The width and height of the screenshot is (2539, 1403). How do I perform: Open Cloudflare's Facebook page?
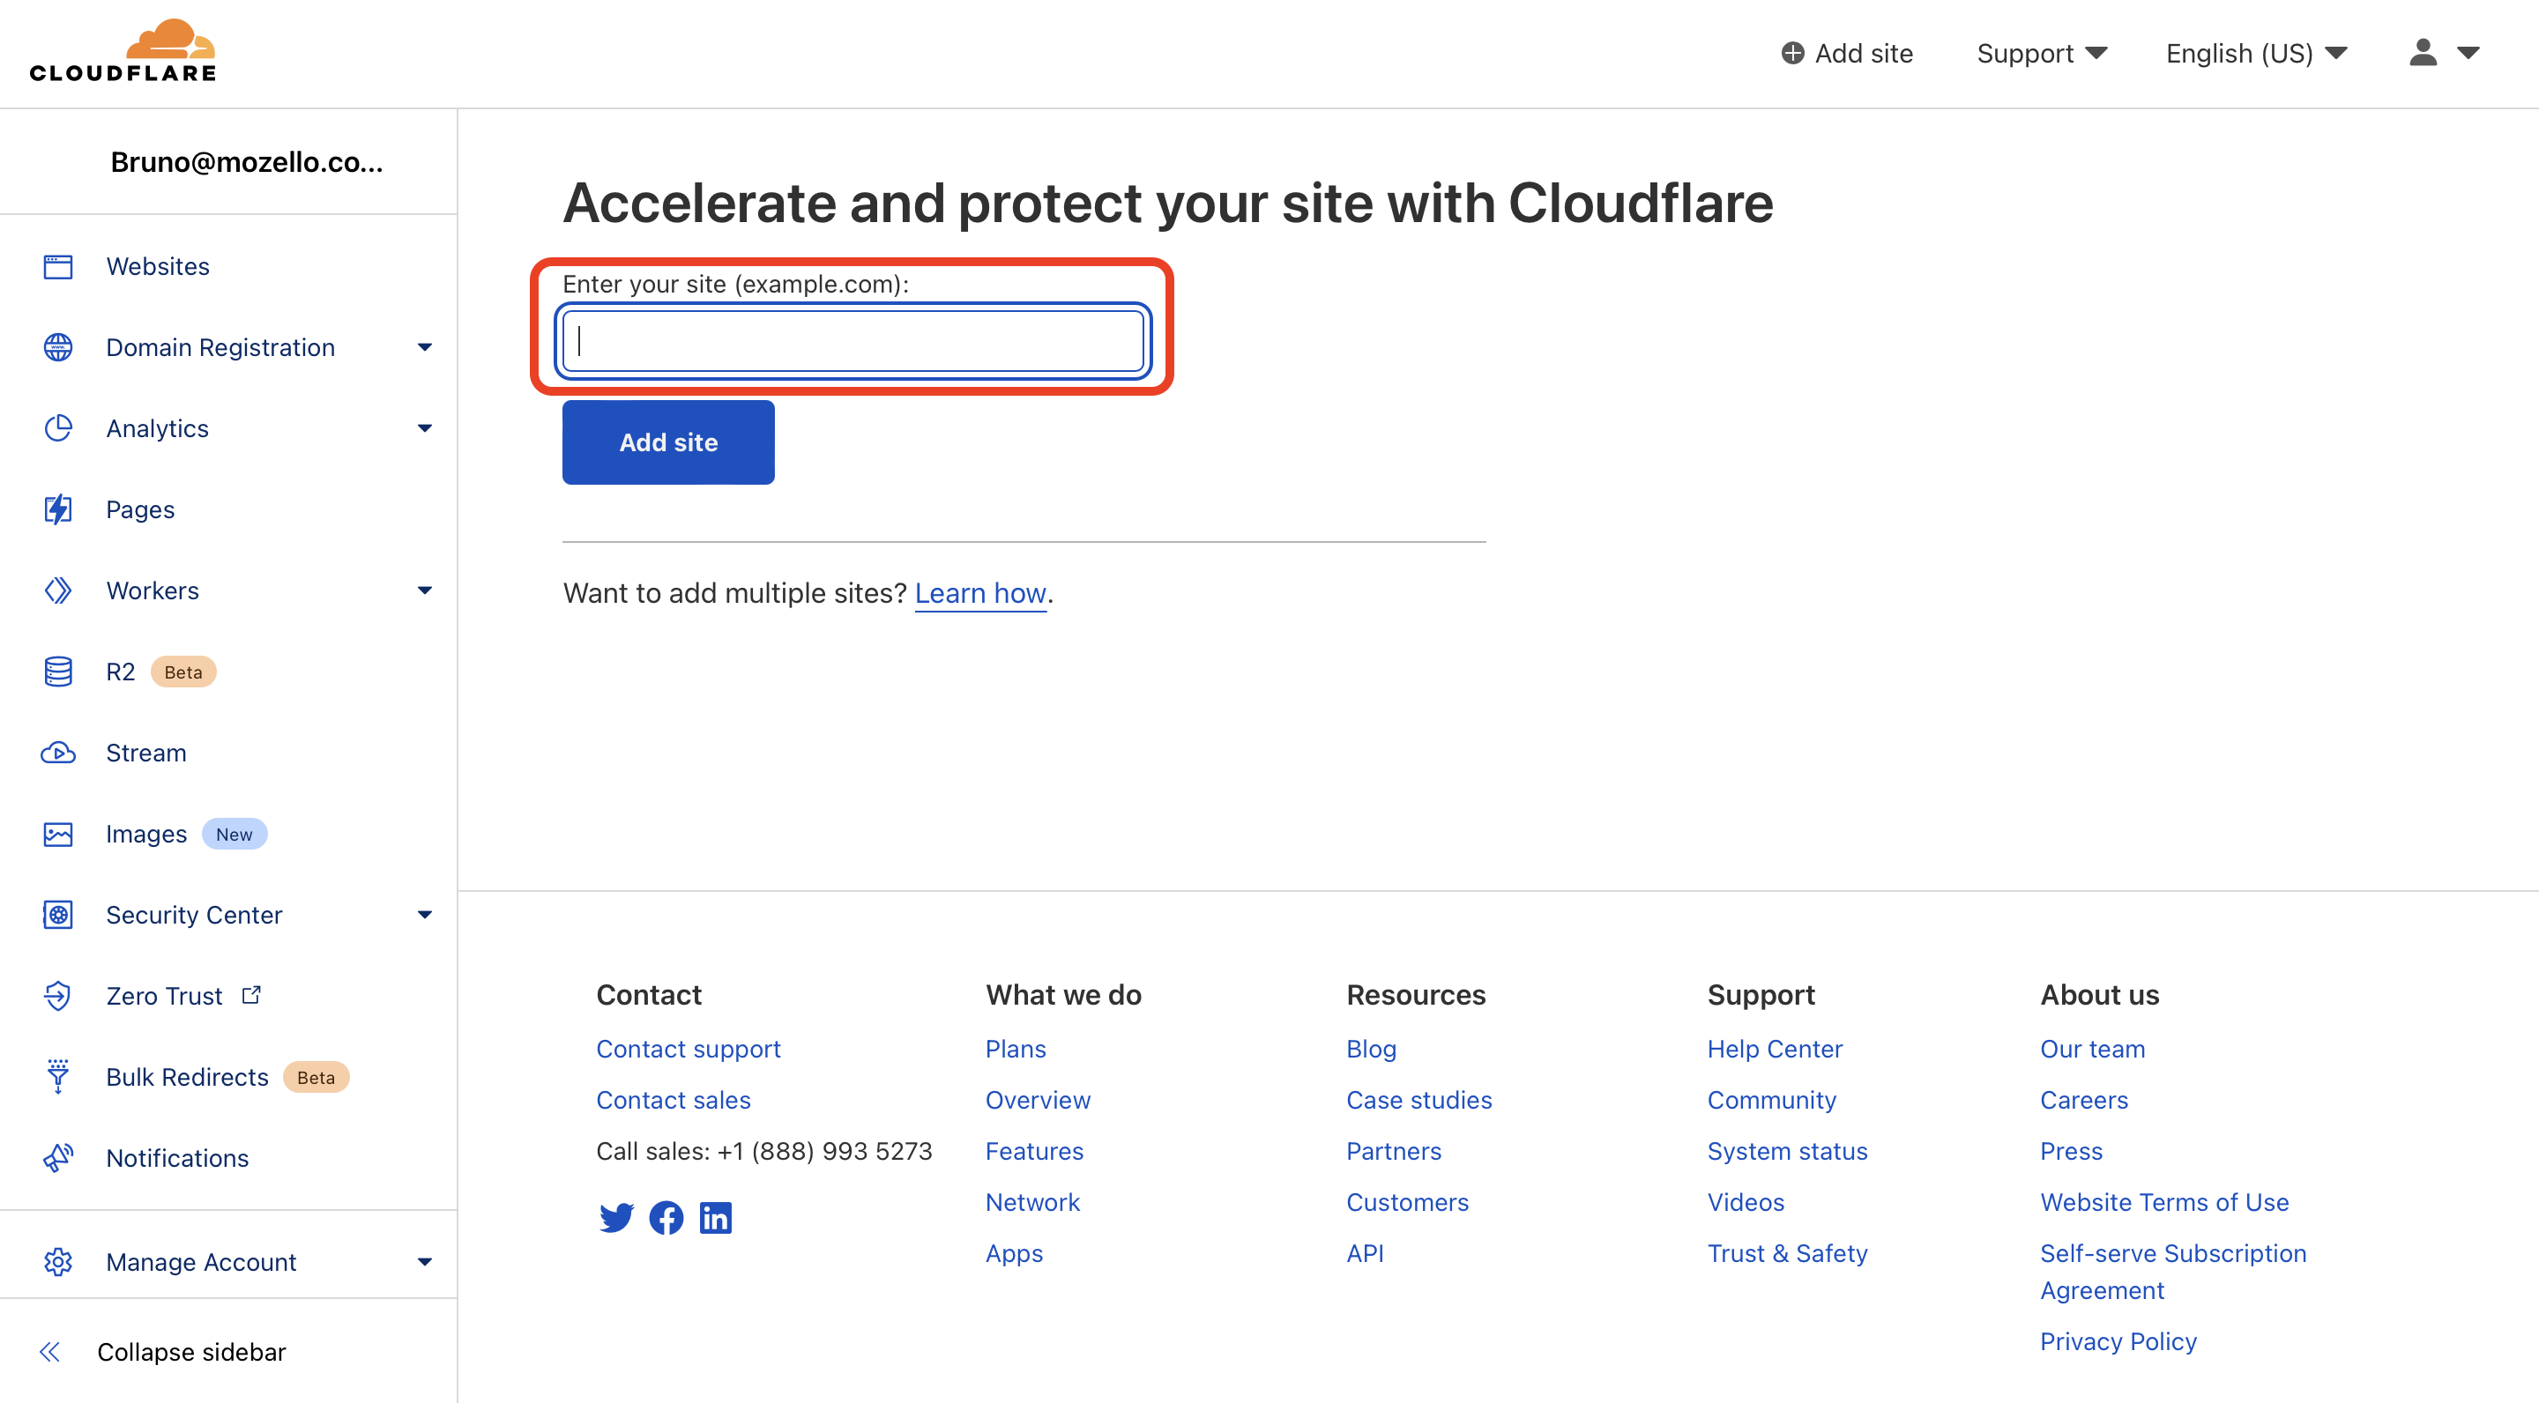tap(666, 1218)
